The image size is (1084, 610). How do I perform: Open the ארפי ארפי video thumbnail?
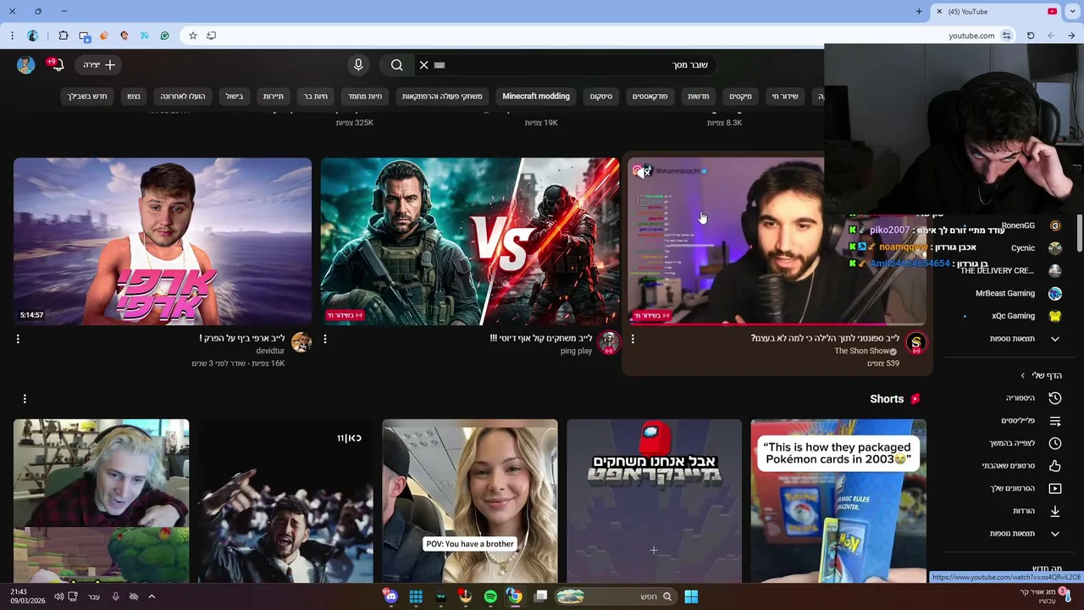pyautogui.click(x=163, y=241)
